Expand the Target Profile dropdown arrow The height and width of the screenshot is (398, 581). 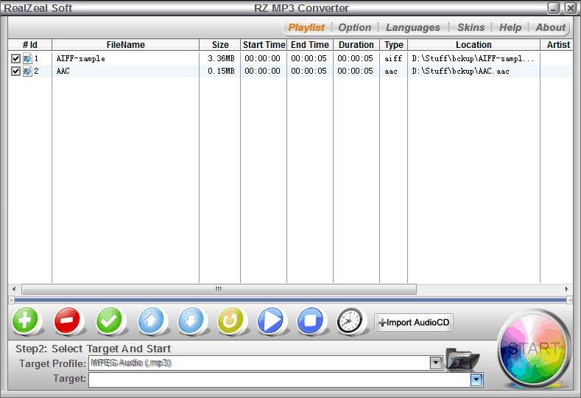coord(436,363)
